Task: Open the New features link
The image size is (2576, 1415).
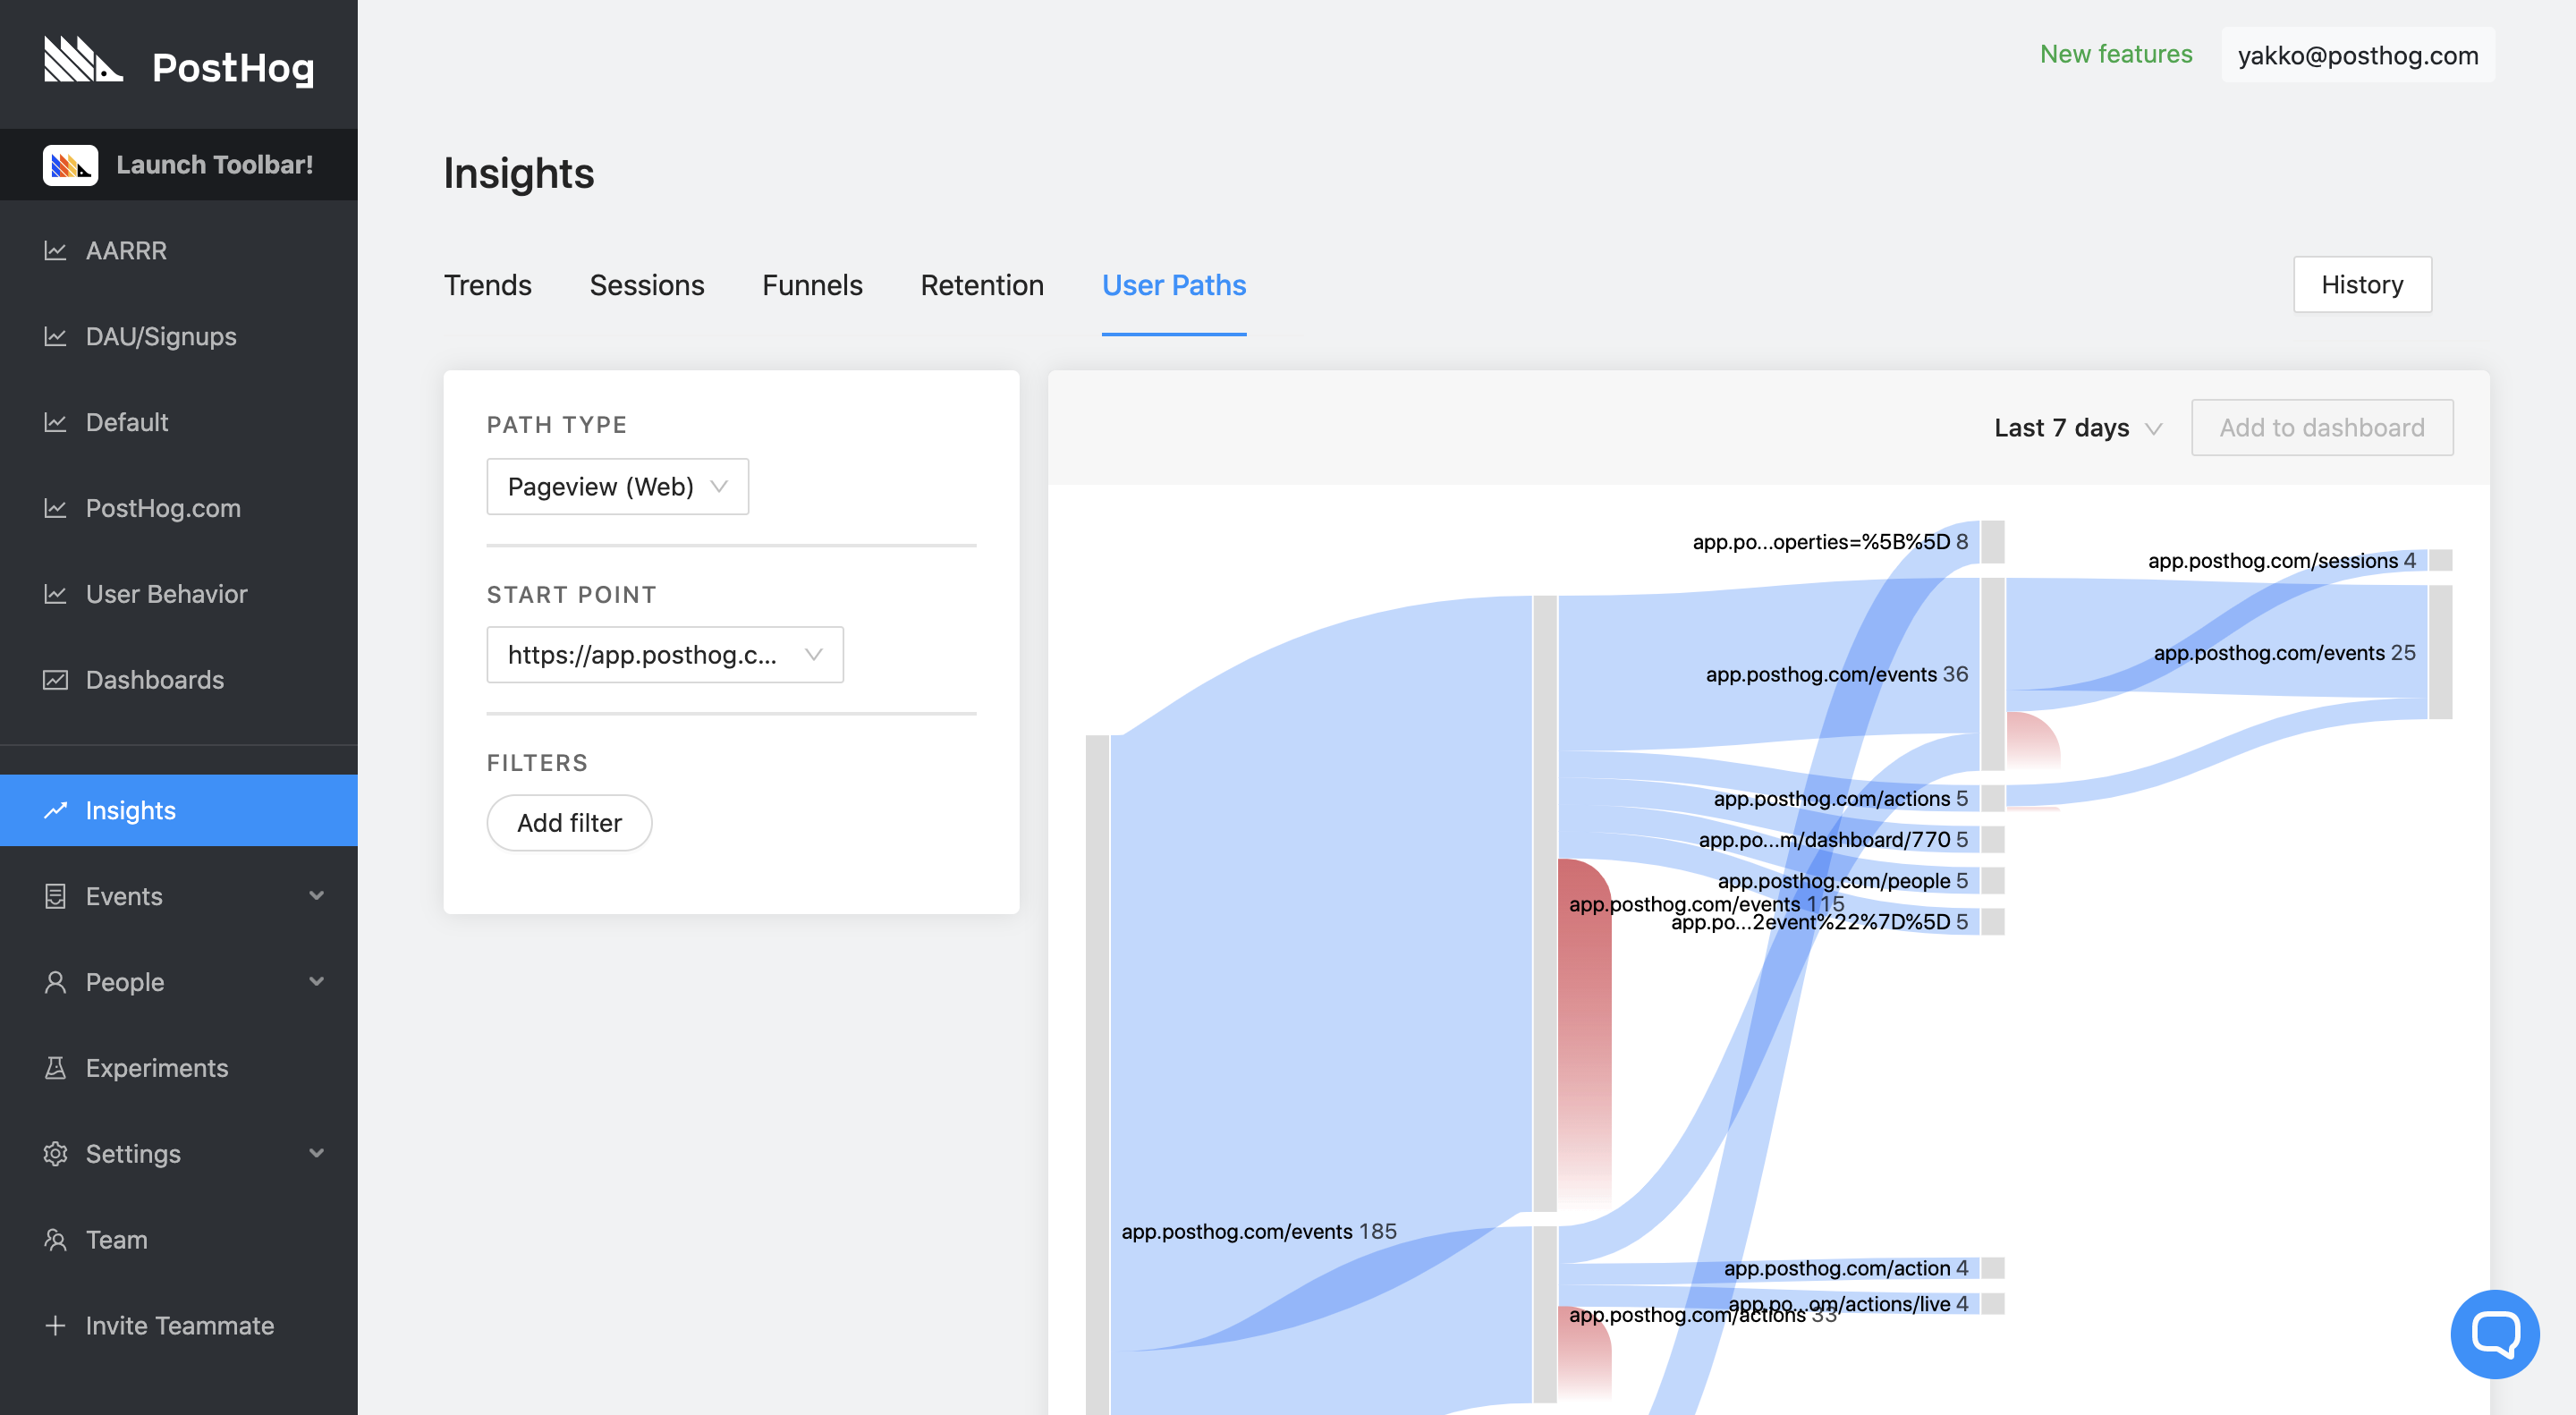Action: pos(2115,54)
